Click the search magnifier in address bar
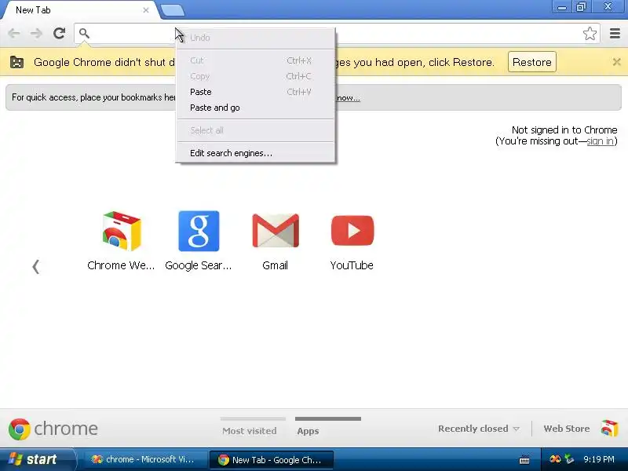Viewport: 628px width, 471px height. (x=84, y=33)
